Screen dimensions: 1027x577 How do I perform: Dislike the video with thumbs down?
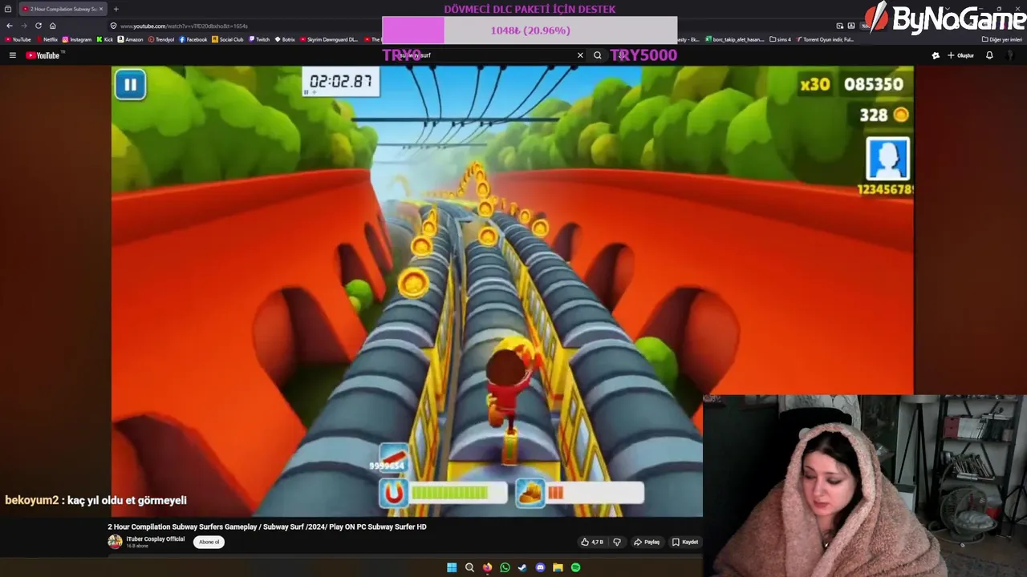point(617,542)
